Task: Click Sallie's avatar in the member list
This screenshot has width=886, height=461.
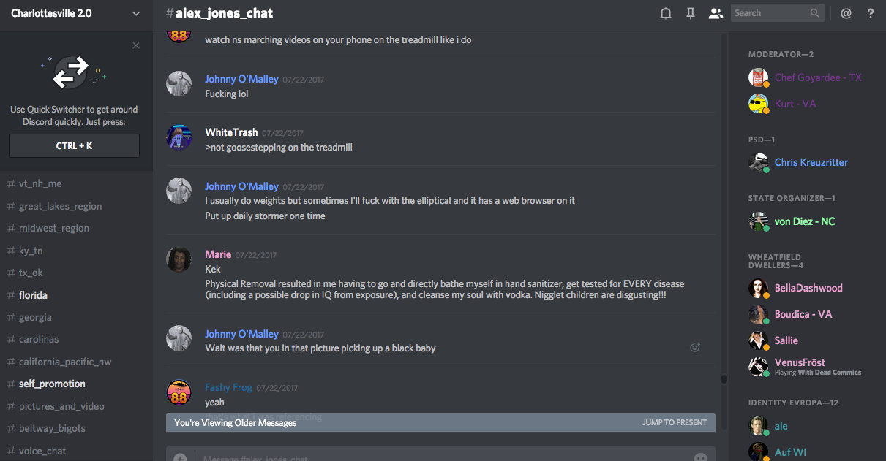Action: 758,340
